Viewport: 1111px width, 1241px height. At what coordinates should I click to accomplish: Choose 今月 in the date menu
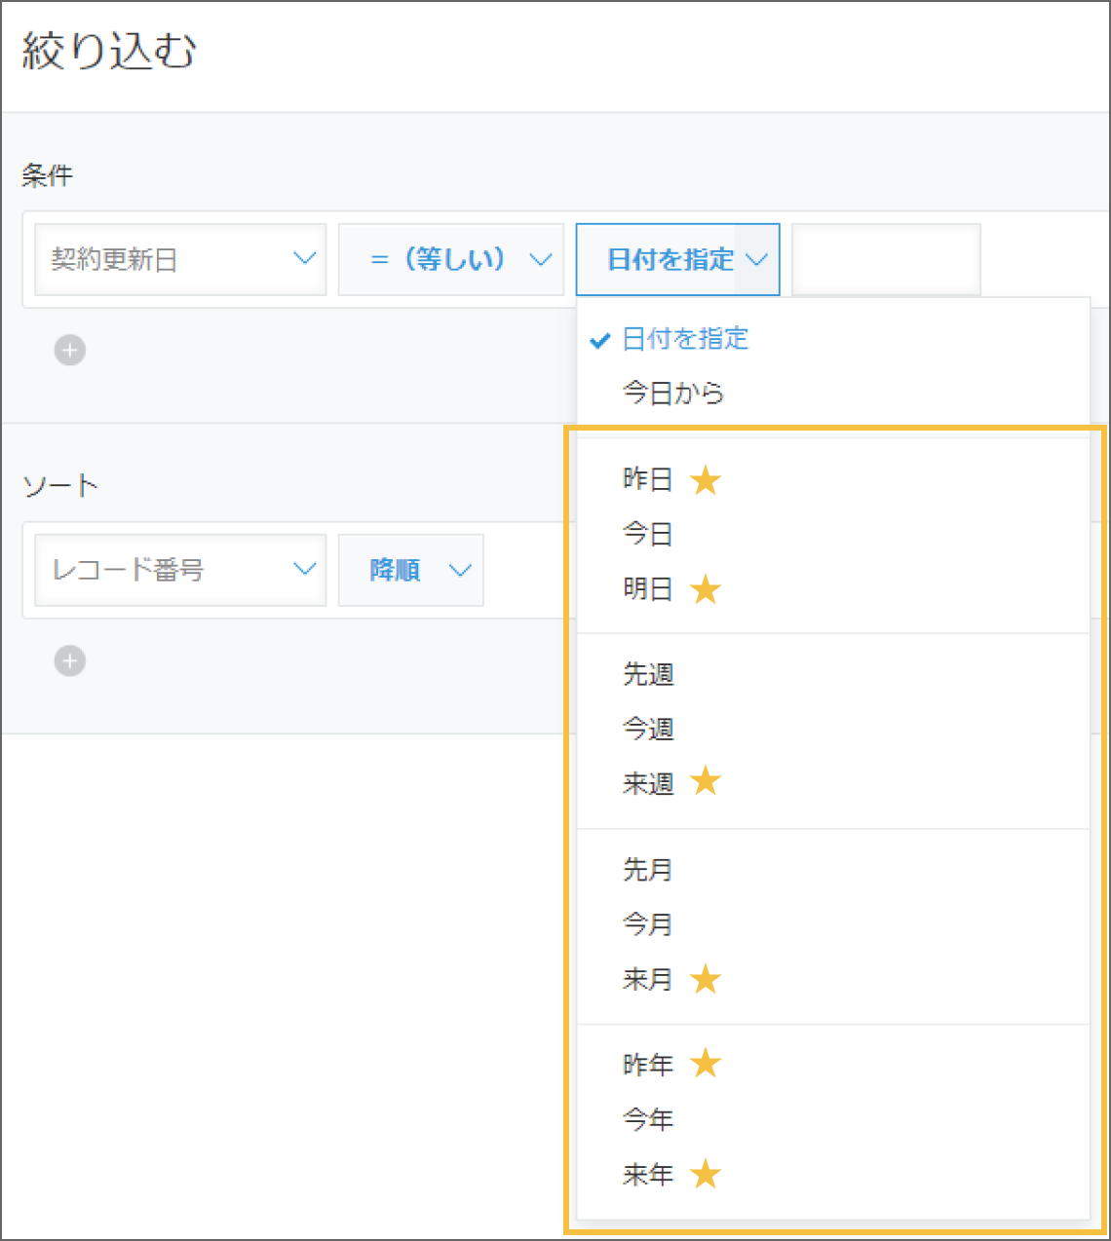(x=647, y=923)
